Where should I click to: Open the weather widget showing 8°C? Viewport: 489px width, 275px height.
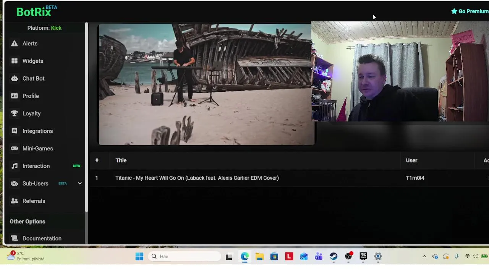tap(26, 256)
